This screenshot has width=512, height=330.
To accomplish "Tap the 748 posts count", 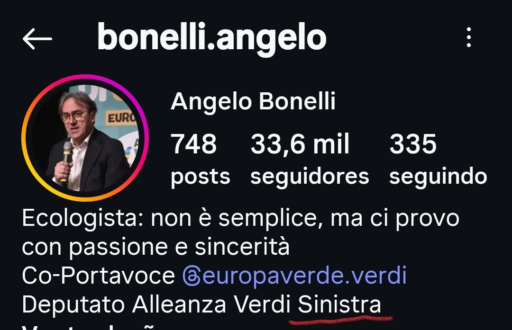I will (193, 144).
